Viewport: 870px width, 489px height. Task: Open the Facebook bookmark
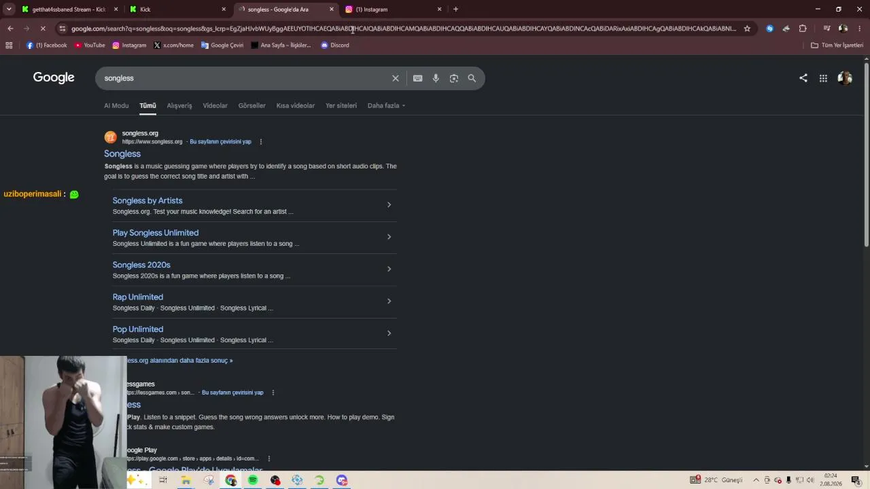point(47,46)
